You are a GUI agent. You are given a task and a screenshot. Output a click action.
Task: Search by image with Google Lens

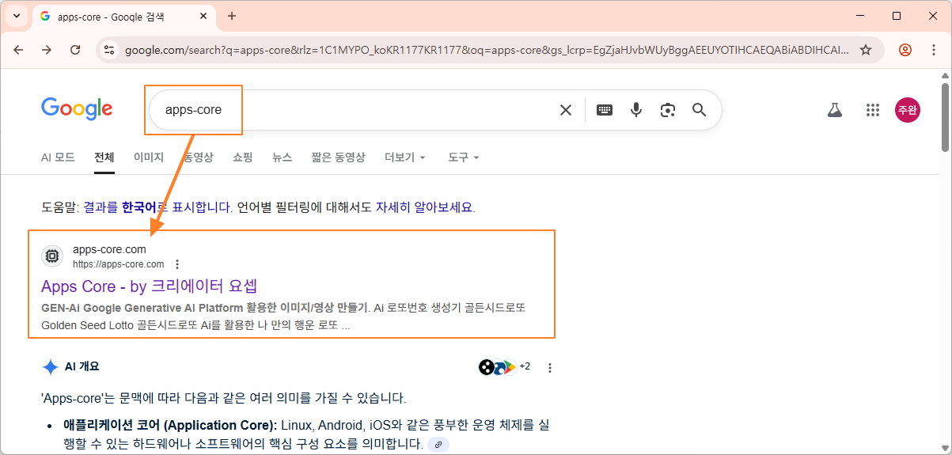pos(668,110)
